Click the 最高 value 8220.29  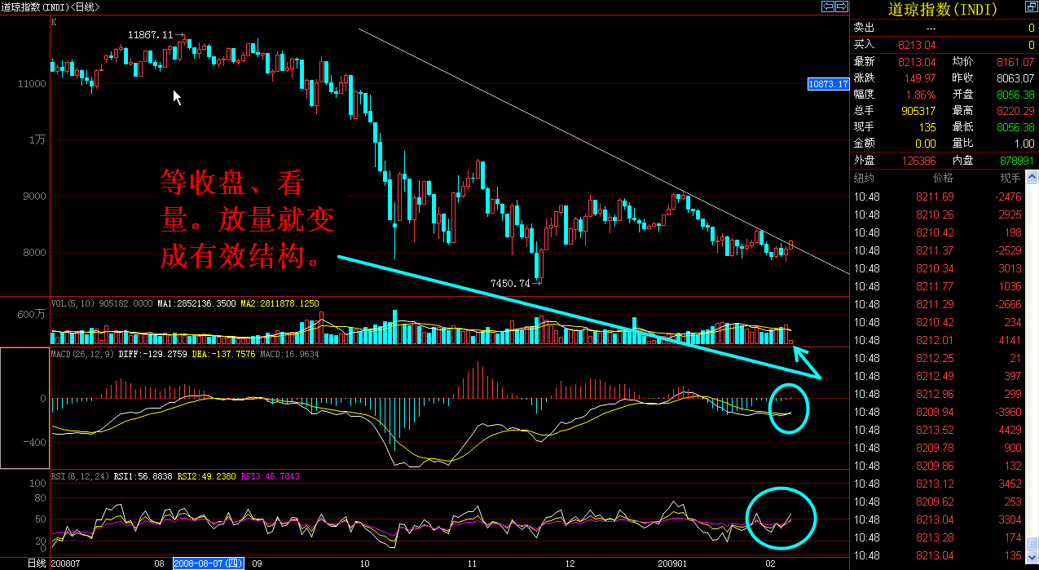(1015, 111)
